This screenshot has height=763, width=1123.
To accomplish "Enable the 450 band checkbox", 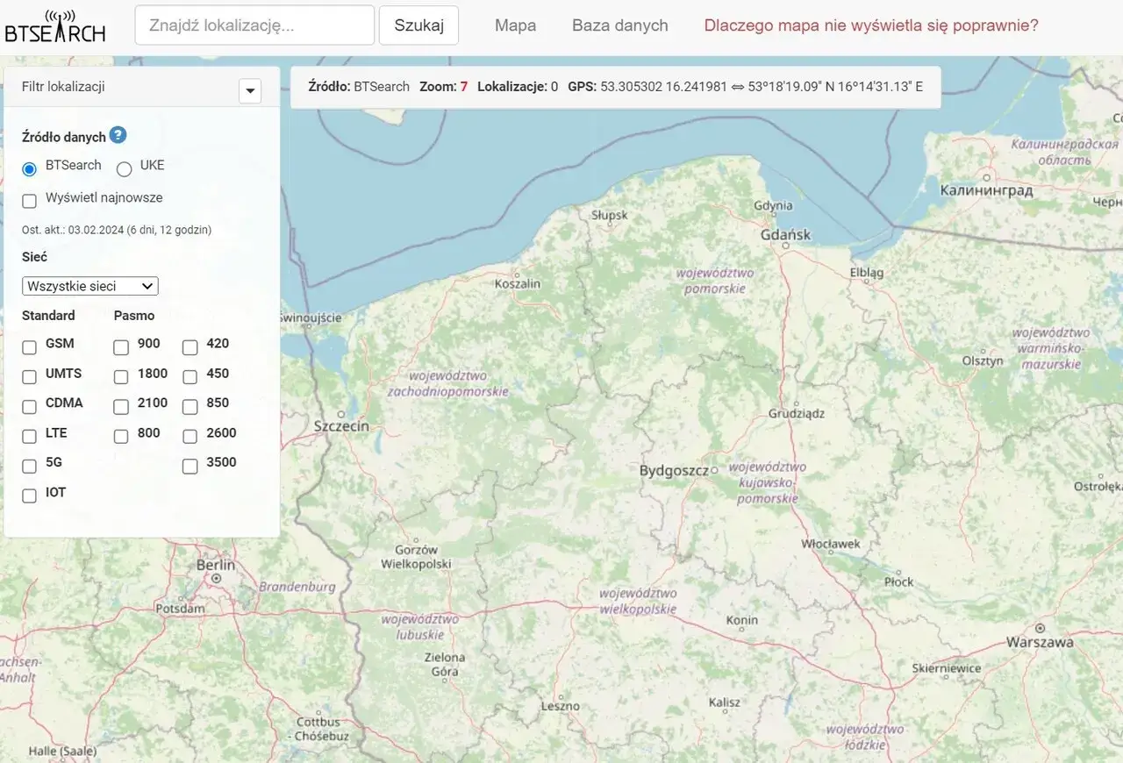I will [x=190, y=377].
